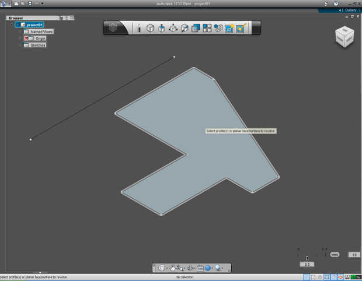This screenshot has width=362, height=281.
Task: Click the mm units button
Action: pos(335,255)
